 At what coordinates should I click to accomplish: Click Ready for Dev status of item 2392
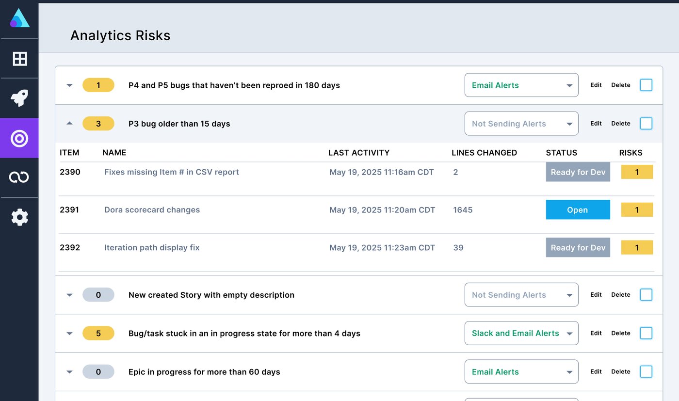tap(578, 248)
